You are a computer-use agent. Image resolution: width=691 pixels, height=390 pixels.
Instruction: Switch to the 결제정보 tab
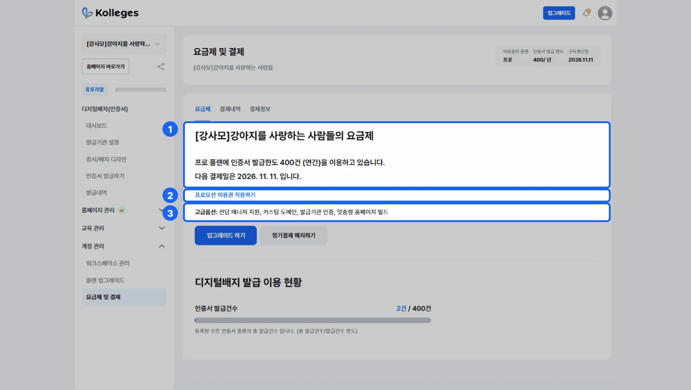[260, 109]
